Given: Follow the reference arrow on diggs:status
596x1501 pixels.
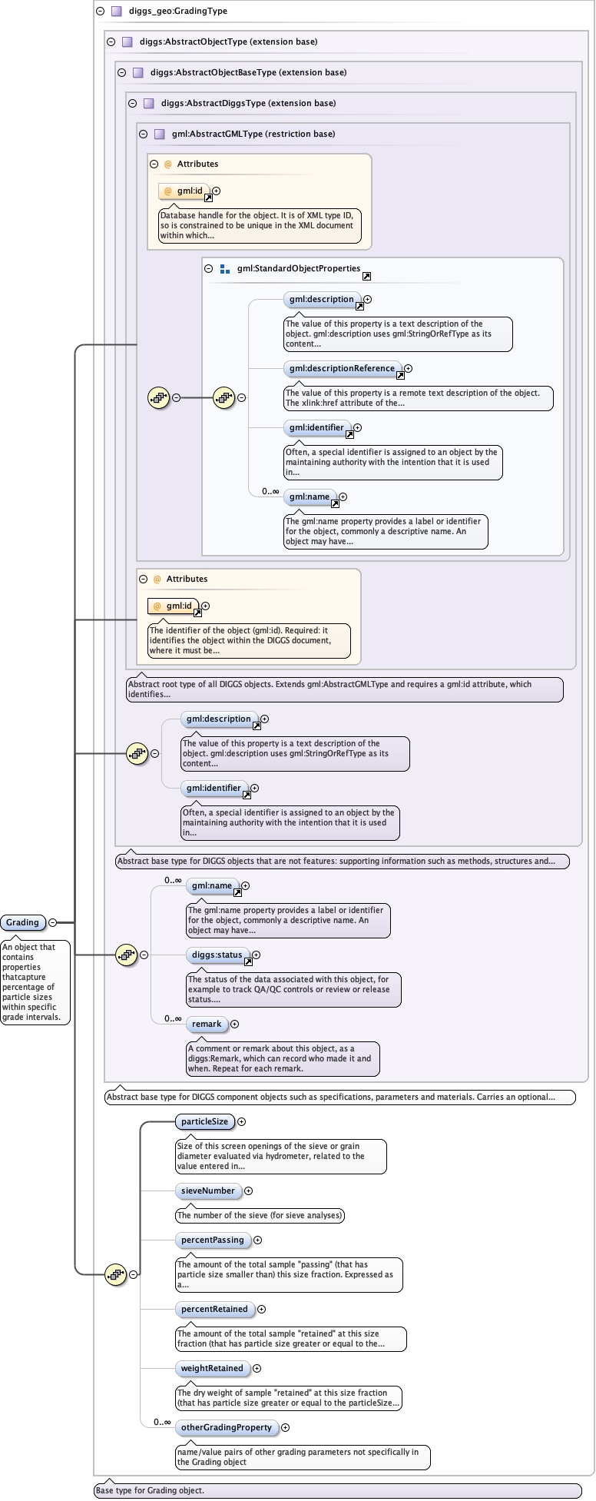Looking at the screenshot, I should 248,962.
